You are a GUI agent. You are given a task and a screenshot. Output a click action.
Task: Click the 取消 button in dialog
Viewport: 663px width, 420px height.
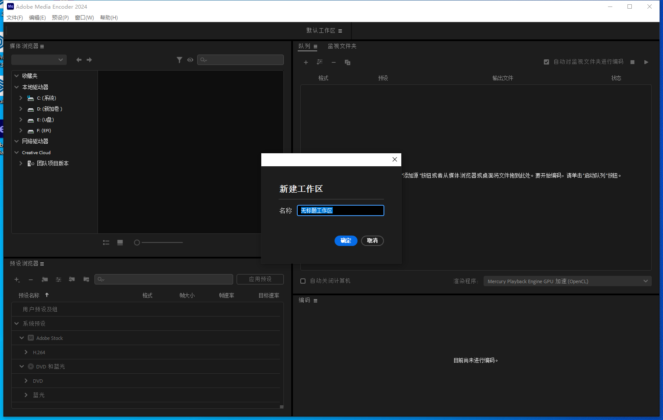[x=372, y=241]
